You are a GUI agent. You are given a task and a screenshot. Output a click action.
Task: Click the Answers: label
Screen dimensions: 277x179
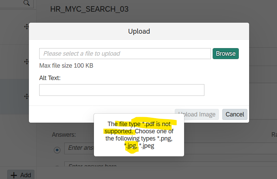click(64, 135)
